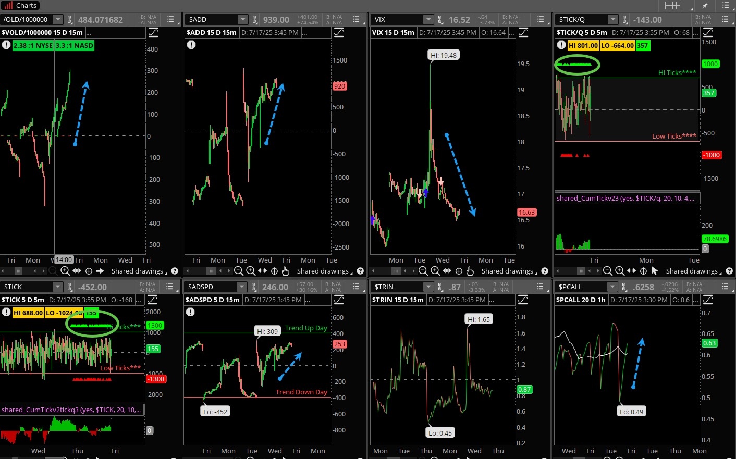Click the pin window icon
The image size is (736, 459).
705,6
